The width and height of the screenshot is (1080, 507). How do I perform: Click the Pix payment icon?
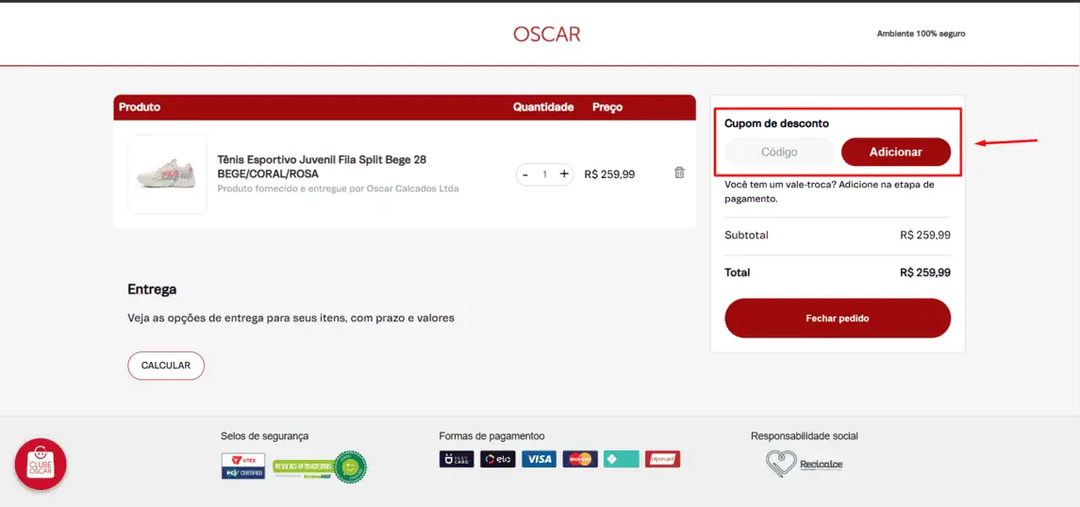point(622,460)
